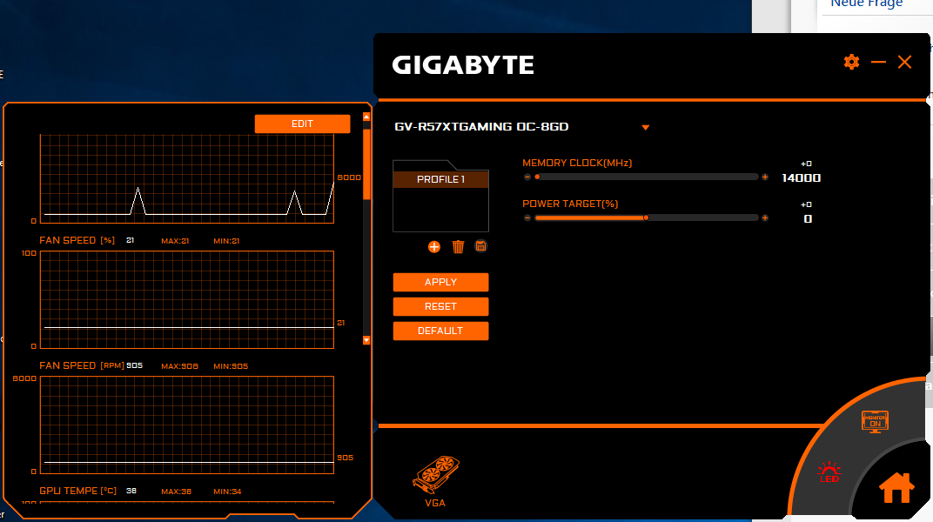Click the APPLY button

(x=441, y=283)
